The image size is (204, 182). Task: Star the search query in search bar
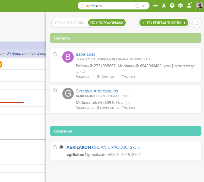(137, 6)
